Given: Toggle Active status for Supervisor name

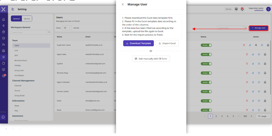Looking at the screenshot, I should coord(206,45).
